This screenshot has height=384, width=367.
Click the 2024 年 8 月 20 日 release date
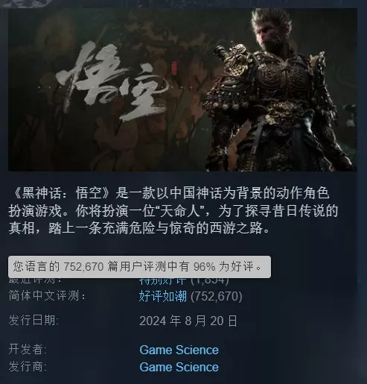point(188,321)
